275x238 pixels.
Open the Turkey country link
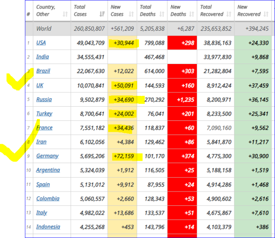pos(44,114)
